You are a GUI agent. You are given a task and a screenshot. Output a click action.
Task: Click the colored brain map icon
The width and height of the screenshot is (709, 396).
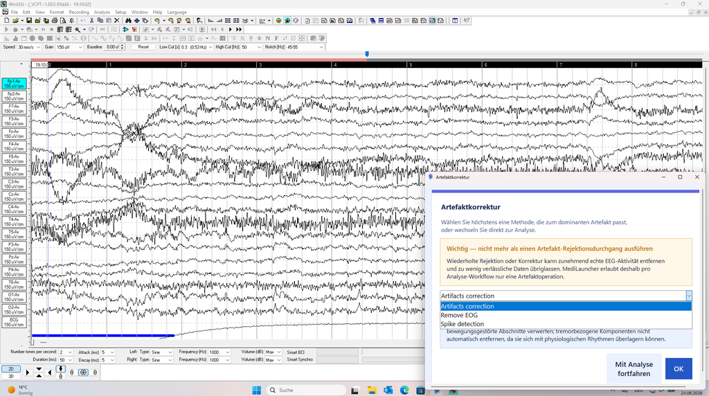[278, 20]
